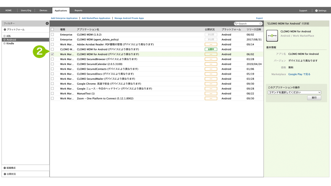Select Zoom – One Platform to Connect row
This screenshot has width=331, height=186.
tap(105, 98)
